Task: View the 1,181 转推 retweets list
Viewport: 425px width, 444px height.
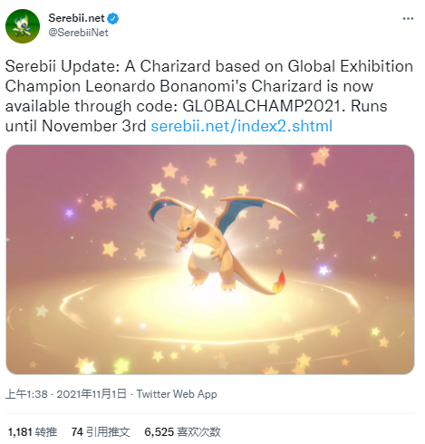Action: pos(33,432)
